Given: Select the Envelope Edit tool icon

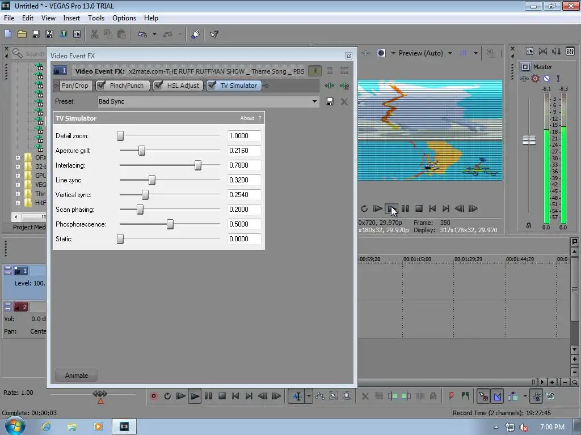Looking at the screenshot, I should [x=320, y=396].
